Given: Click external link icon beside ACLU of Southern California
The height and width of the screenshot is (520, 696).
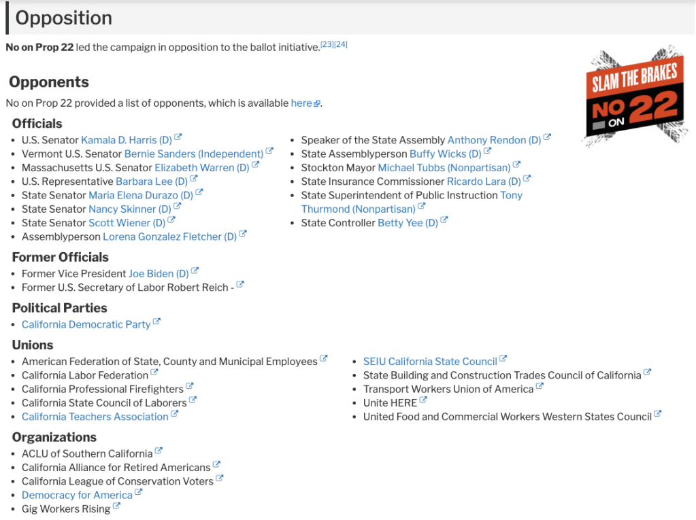Looking at the screenshot, I should tap(159, 451).
